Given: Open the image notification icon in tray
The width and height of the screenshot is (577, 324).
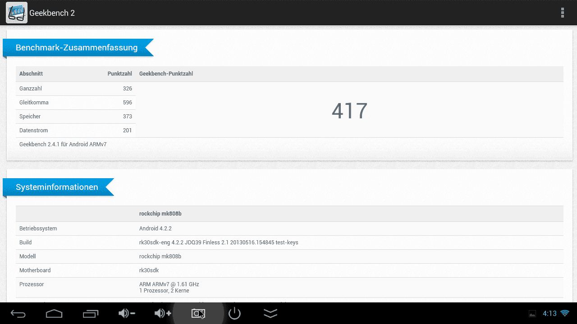Looking at the screenshot, I should coord(532,314).
